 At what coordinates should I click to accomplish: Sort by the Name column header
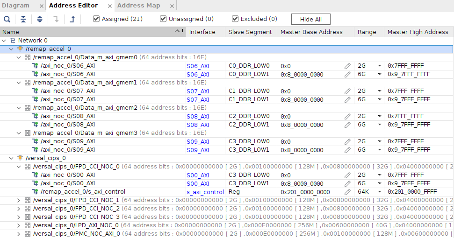click(93, 32)
